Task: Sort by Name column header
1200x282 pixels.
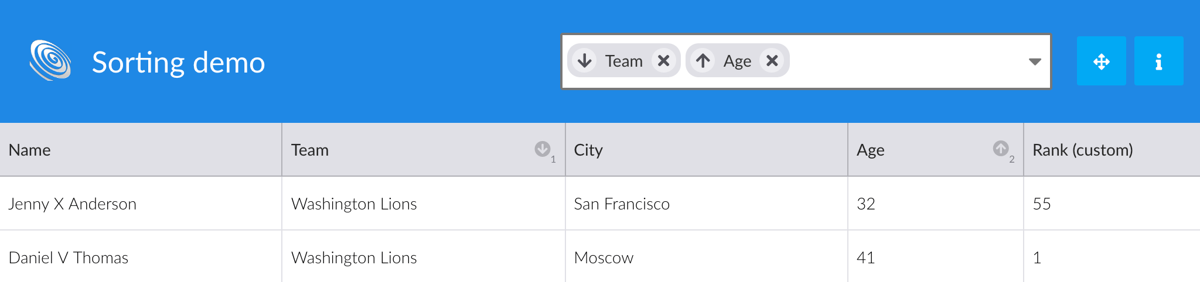Action: [141, 150]
